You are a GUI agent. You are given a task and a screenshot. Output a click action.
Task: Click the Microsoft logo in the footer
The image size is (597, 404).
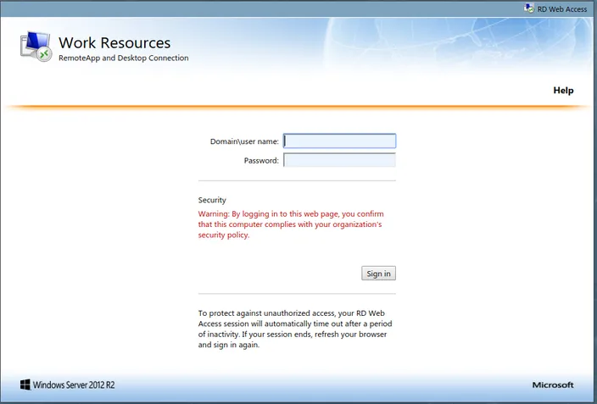coord(553,385)
